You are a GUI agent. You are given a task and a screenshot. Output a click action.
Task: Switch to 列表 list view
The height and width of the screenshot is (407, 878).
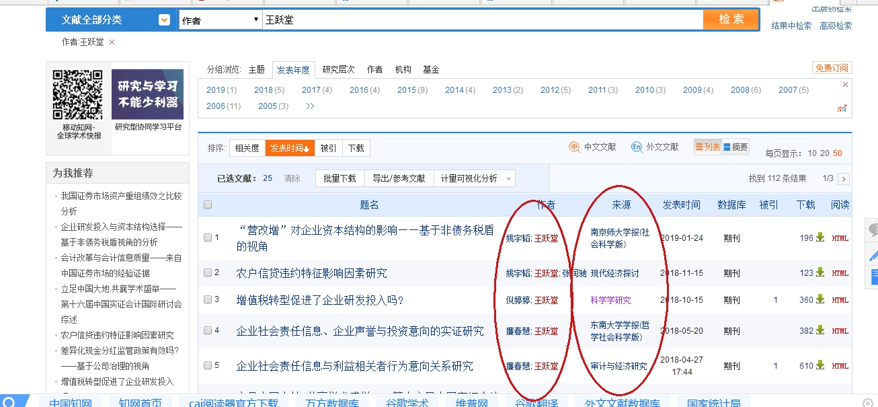(707, 147)
